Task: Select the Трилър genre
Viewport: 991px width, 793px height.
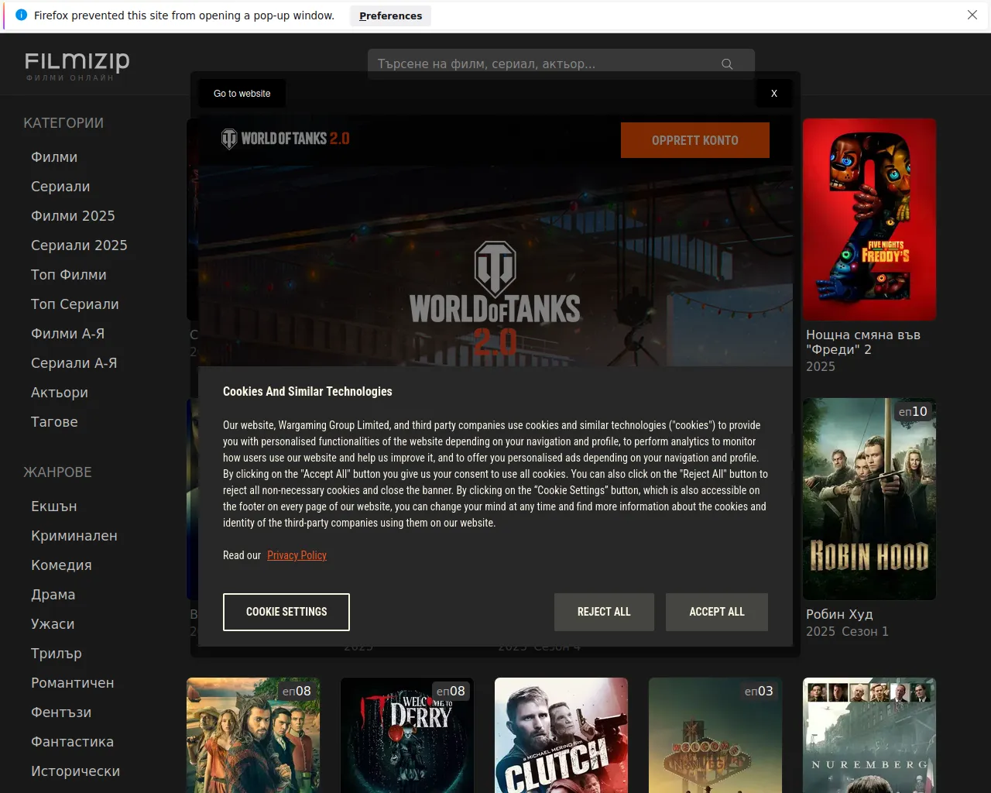Action: point(57,654)
